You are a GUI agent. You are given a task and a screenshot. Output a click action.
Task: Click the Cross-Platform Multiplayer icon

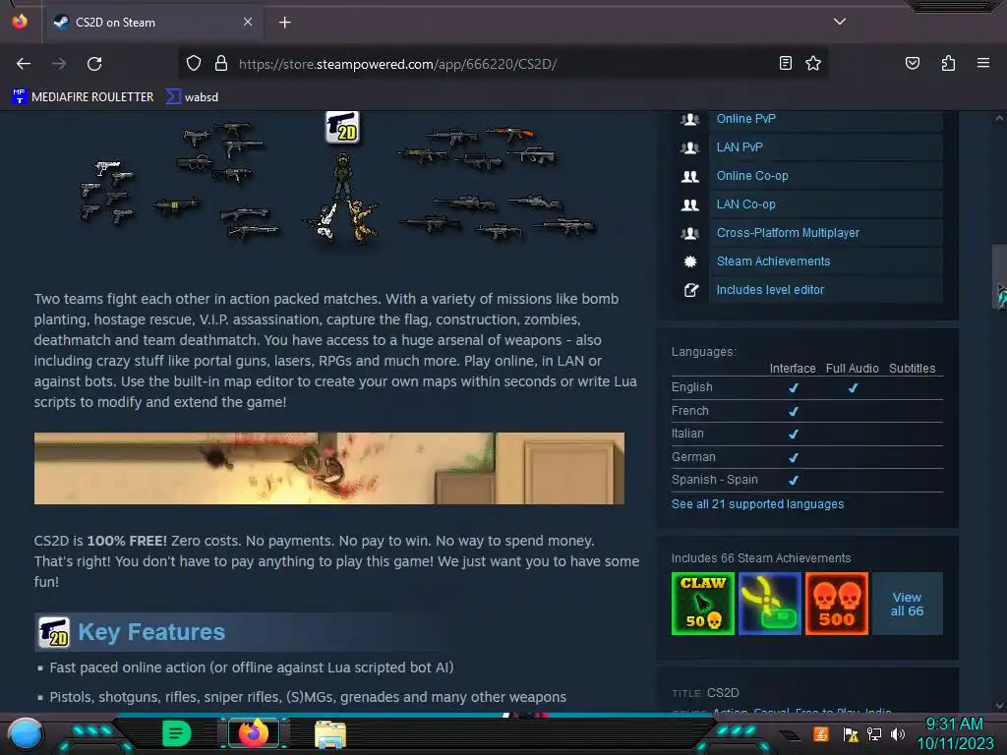click(689, 233)
